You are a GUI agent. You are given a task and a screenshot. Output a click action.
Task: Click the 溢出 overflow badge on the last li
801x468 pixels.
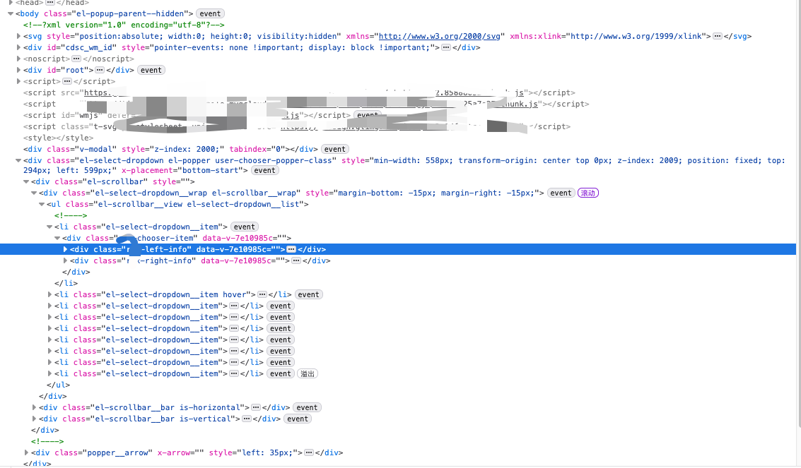coord(307,373)
